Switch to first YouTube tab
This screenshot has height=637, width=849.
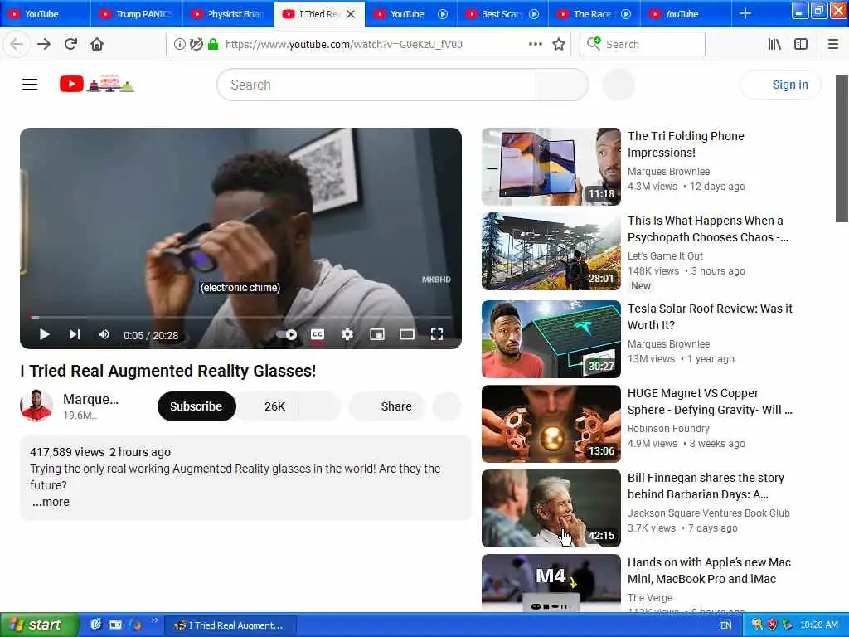pyautogui.click(x=46, y=14)
